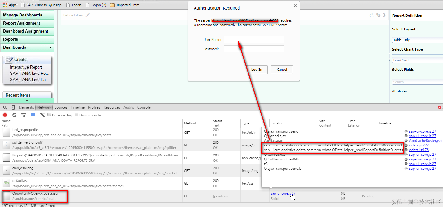Open the Logon (2) bookmark
The height and width of the screenshot is (207, 443).
[96, 5]
